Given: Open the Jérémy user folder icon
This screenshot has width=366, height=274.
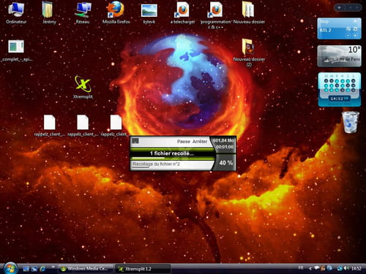Looking at the screenshot, I should point(49,12).
